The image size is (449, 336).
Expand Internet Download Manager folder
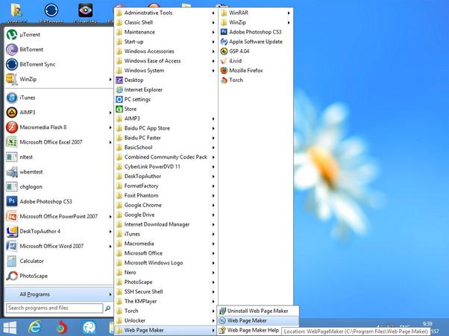(166, 224)
